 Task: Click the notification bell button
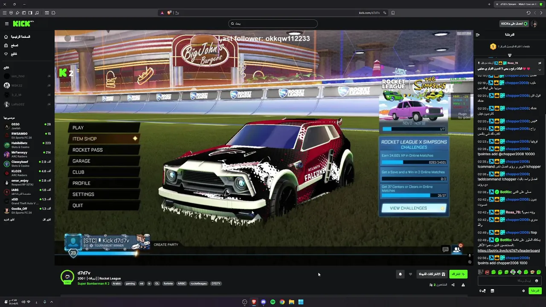[400, 274]
